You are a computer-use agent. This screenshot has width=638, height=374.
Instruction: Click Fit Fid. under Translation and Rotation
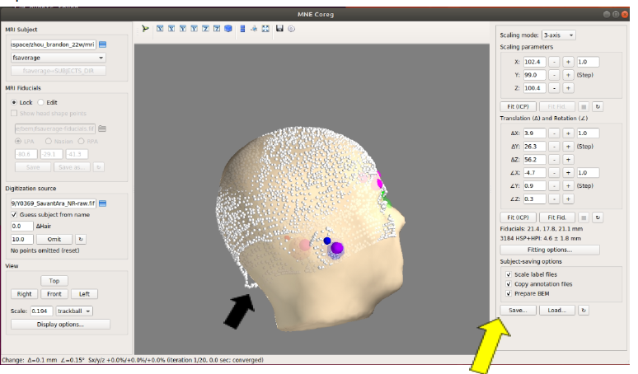[556, 217]
